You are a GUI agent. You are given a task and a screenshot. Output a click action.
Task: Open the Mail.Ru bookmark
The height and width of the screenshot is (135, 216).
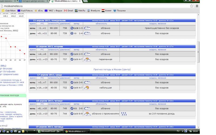[x=80, y=11]
